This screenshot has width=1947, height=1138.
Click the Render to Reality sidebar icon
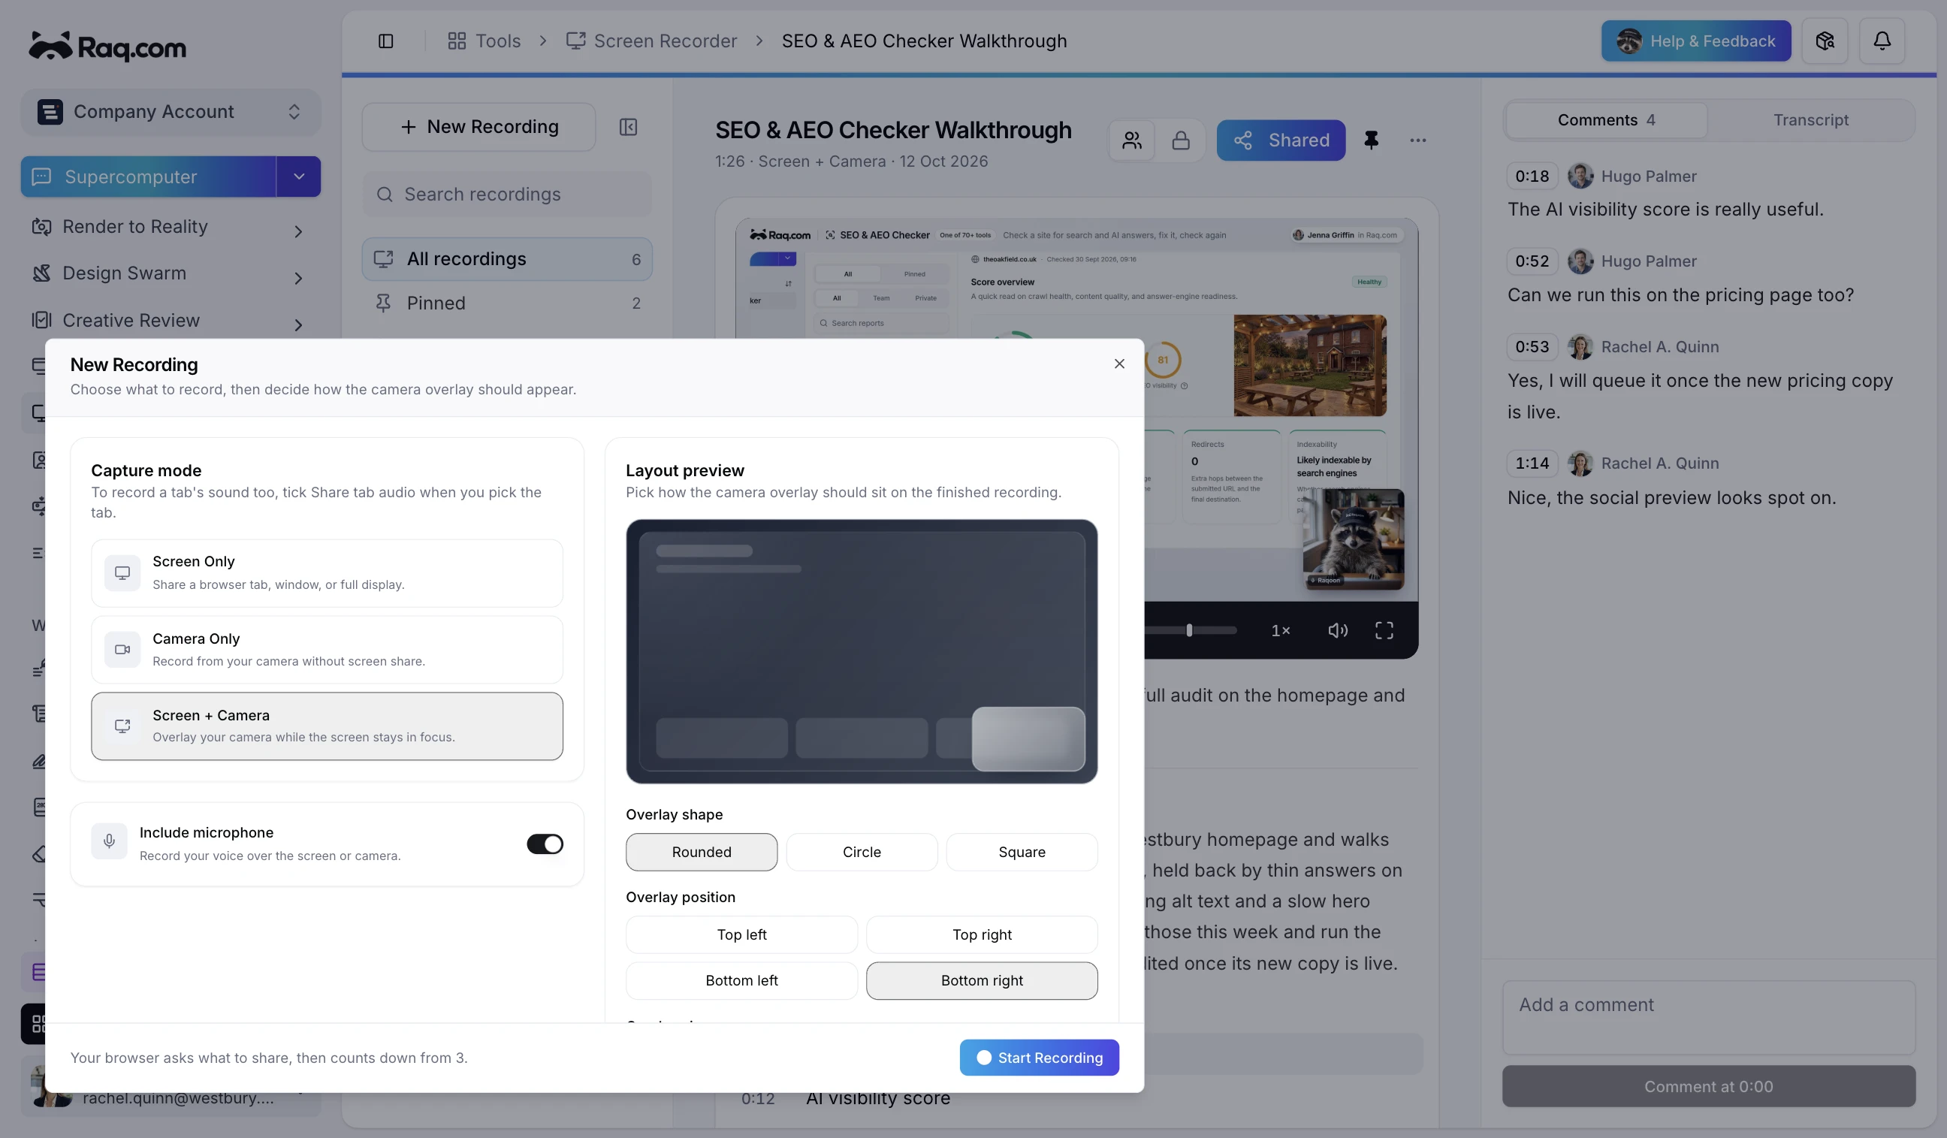click(x=42, y=227)
